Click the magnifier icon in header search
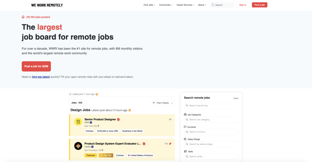 (213, 5)
